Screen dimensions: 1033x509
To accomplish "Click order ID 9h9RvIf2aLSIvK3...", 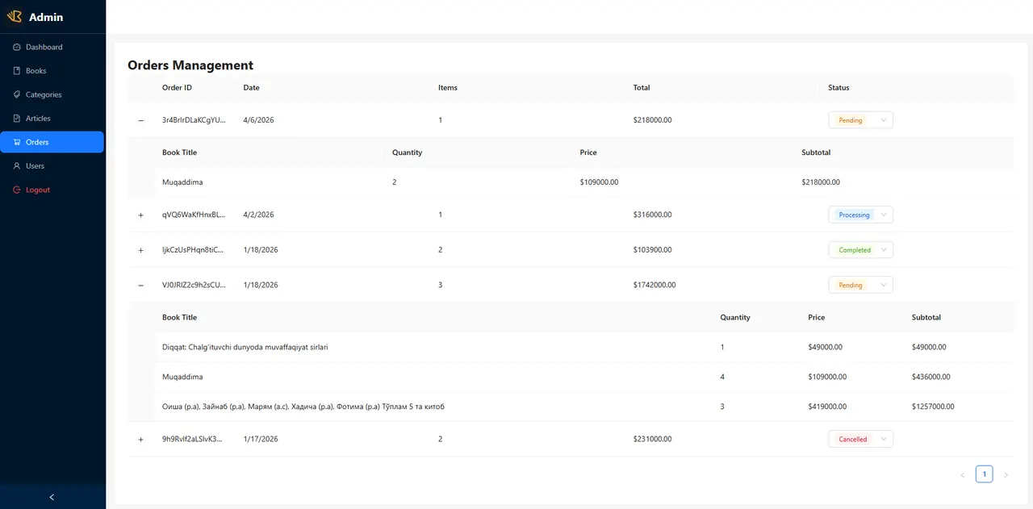I will click(192, 439).
